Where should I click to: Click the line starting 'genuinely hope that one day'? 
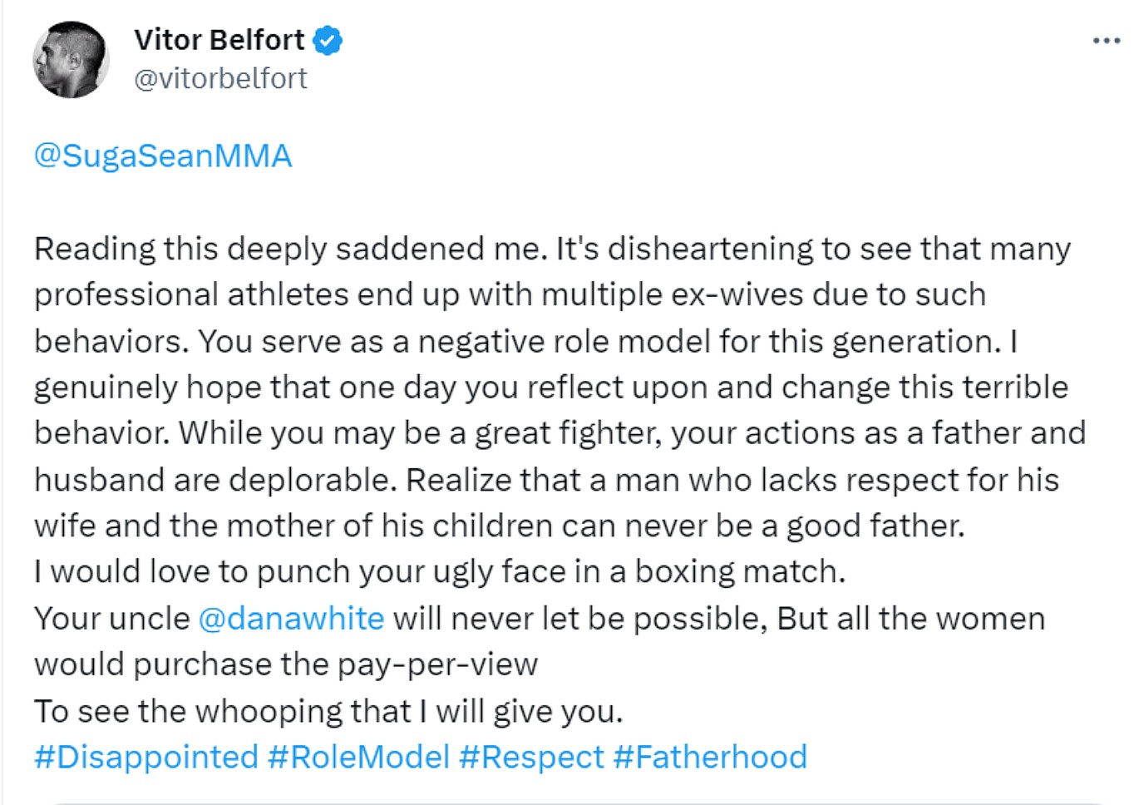(550, 388)
